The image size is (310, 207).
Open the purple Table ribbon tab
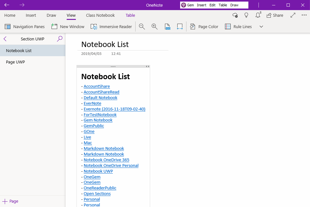130,15
